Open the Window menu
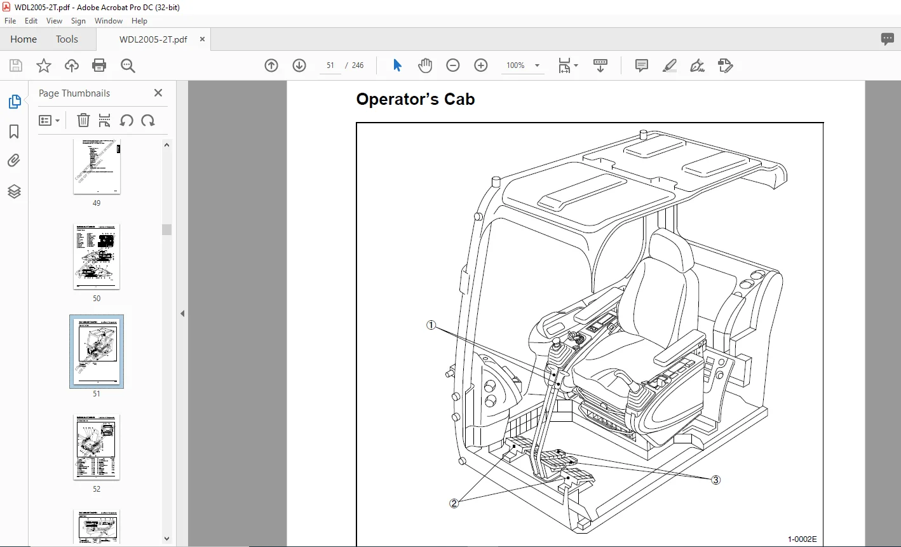The height and width of the screenshot is (547, 901). (109, 21)
